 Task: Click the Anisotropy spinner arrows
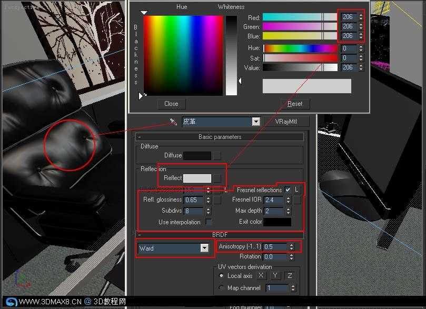click(291, 247)
